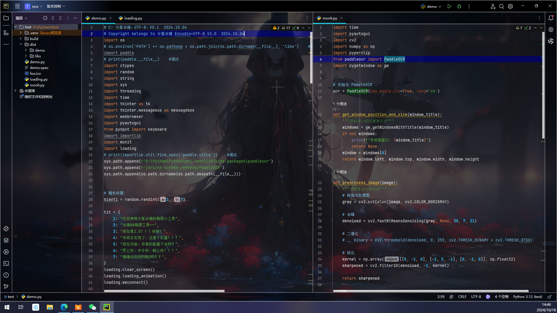The image size is (557, 313).
Task: Collapse the dist folder
Action: tap(21, 44)
